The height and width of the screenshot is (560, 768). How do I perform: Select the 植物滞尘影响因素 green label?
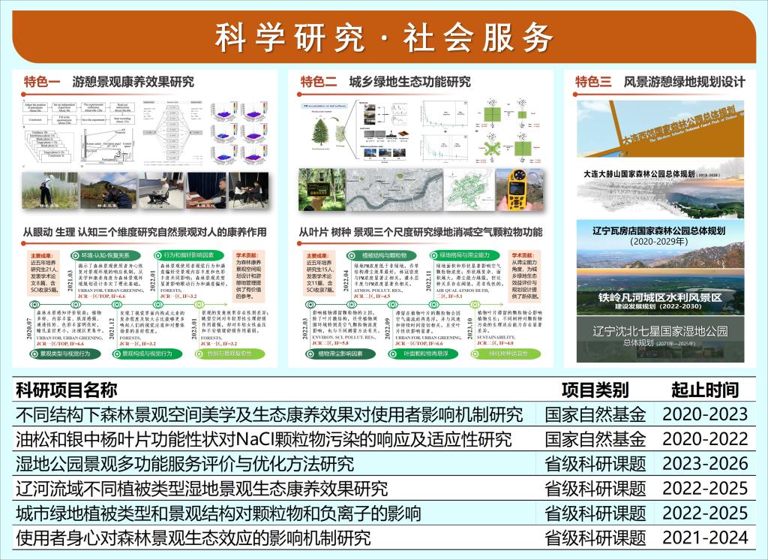click(x=343, y=353)
